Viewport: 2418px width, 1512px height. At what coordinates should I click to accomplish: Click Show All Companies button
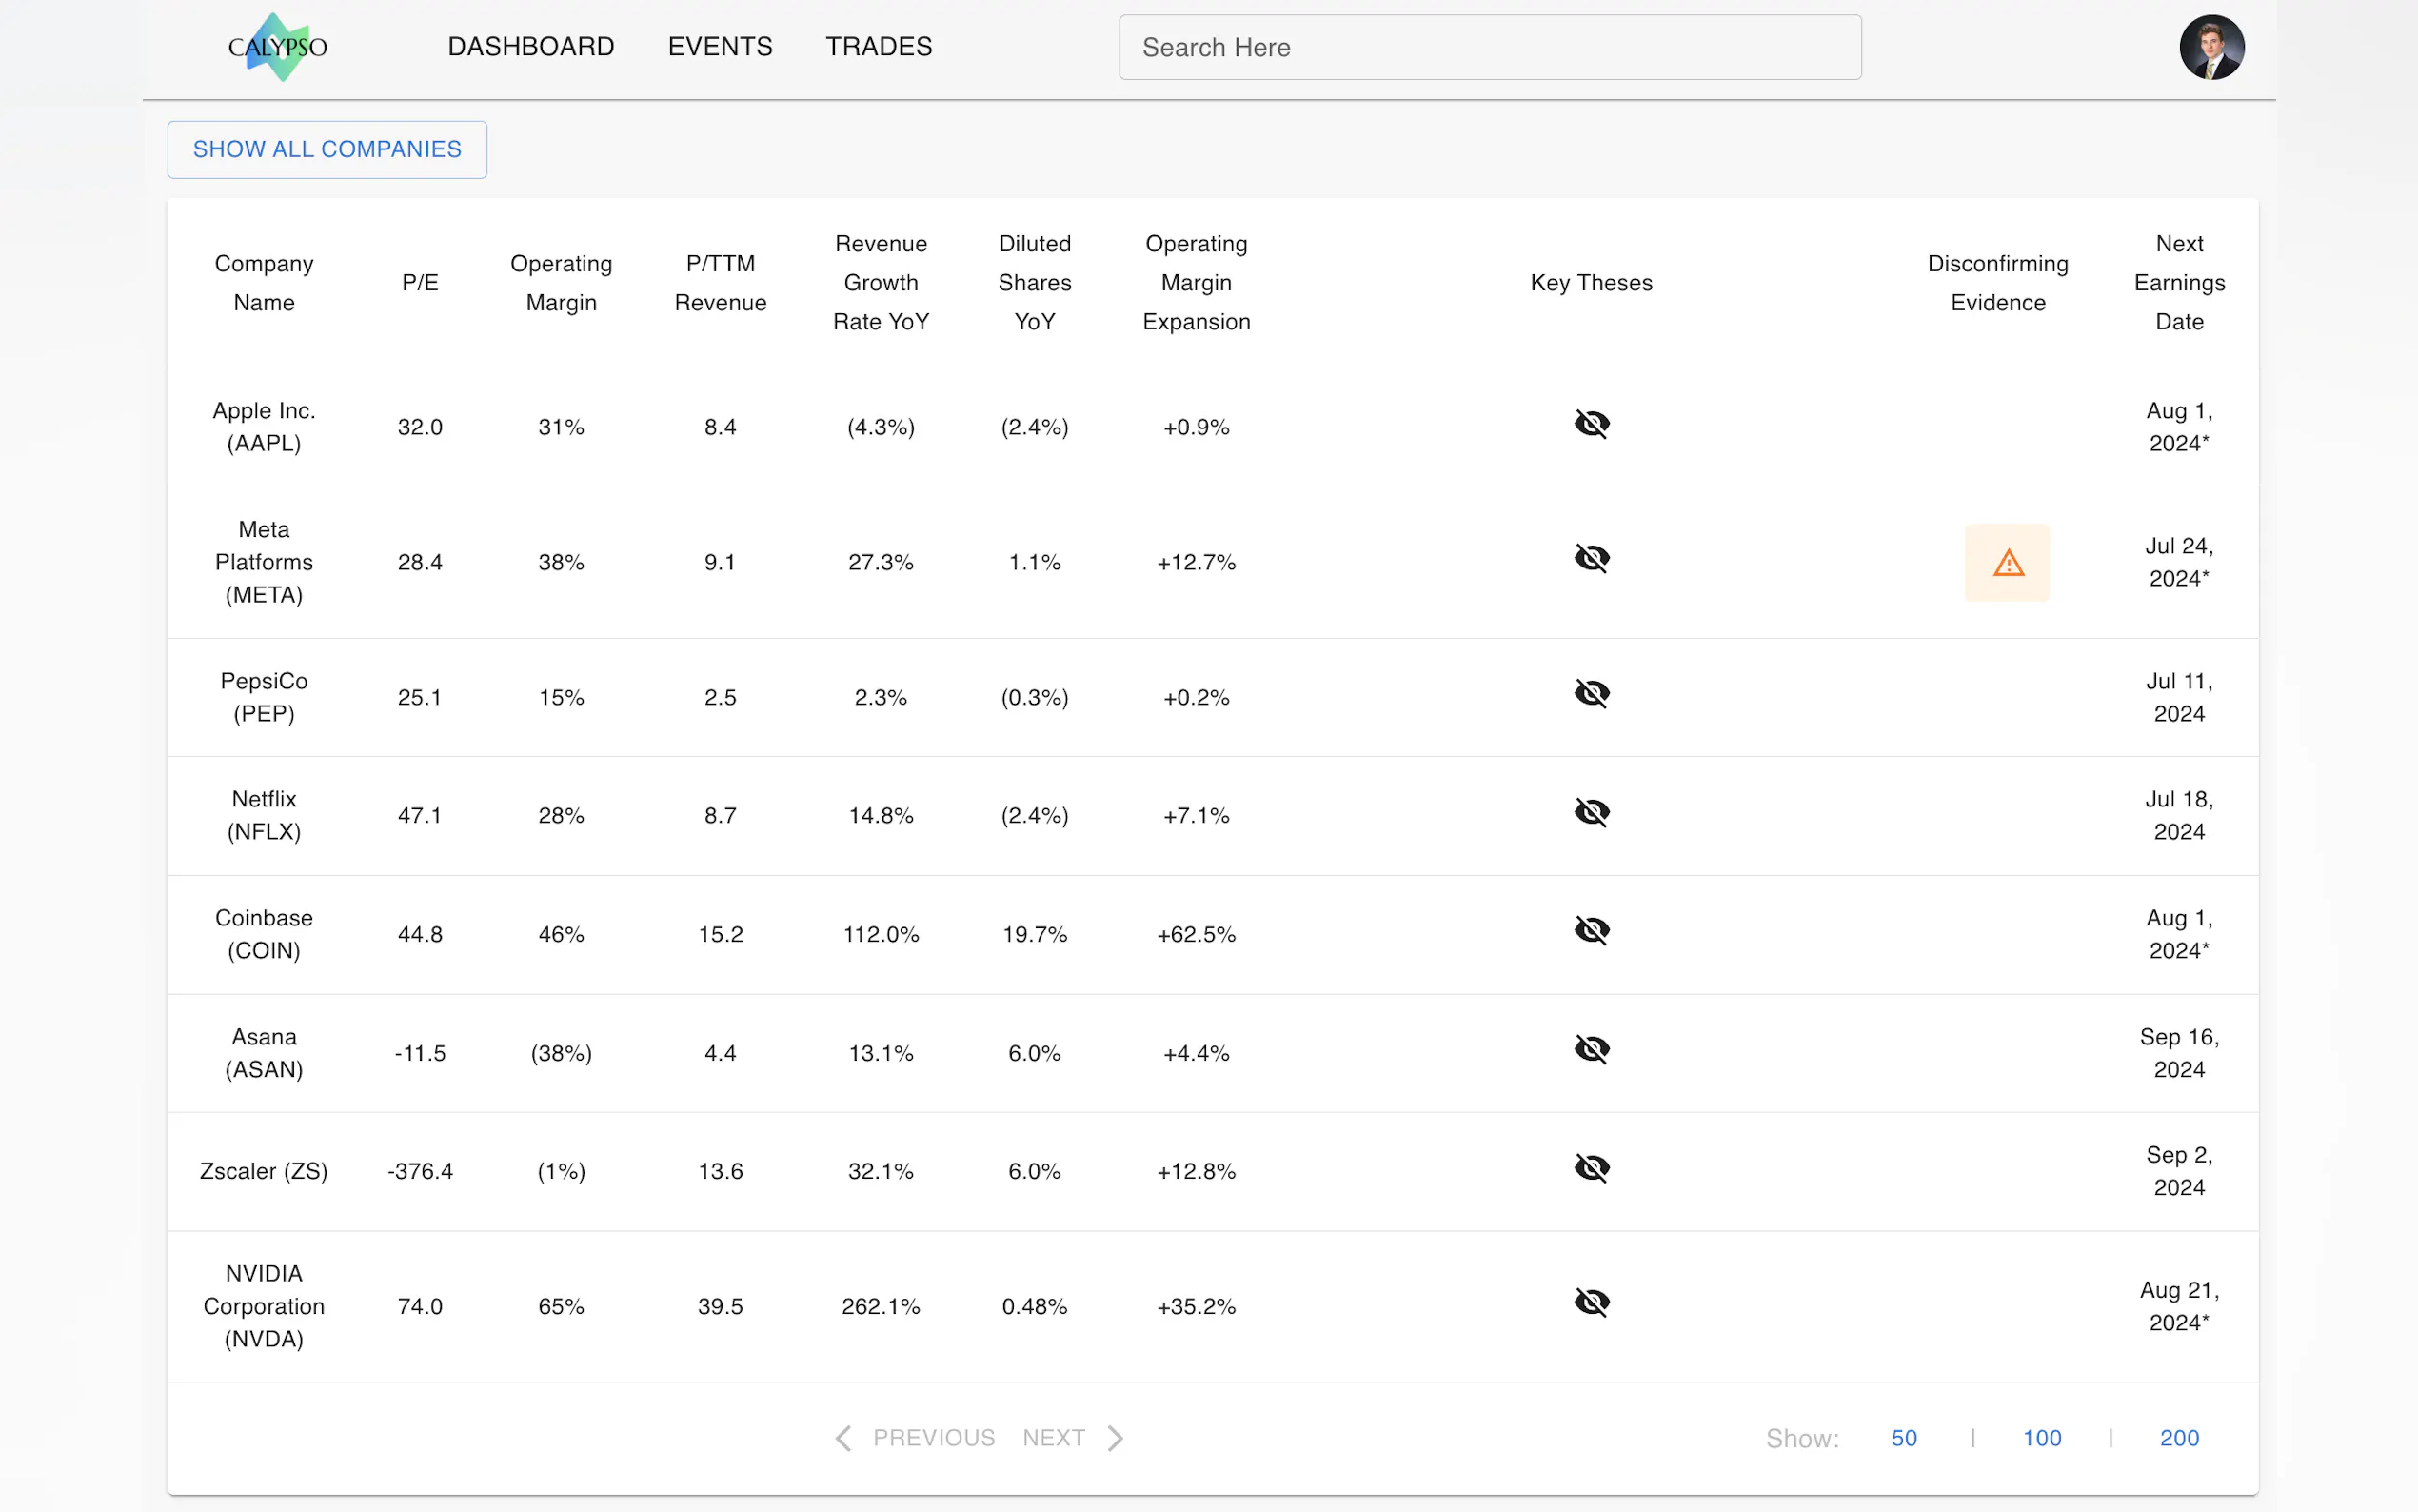point(327,150)
